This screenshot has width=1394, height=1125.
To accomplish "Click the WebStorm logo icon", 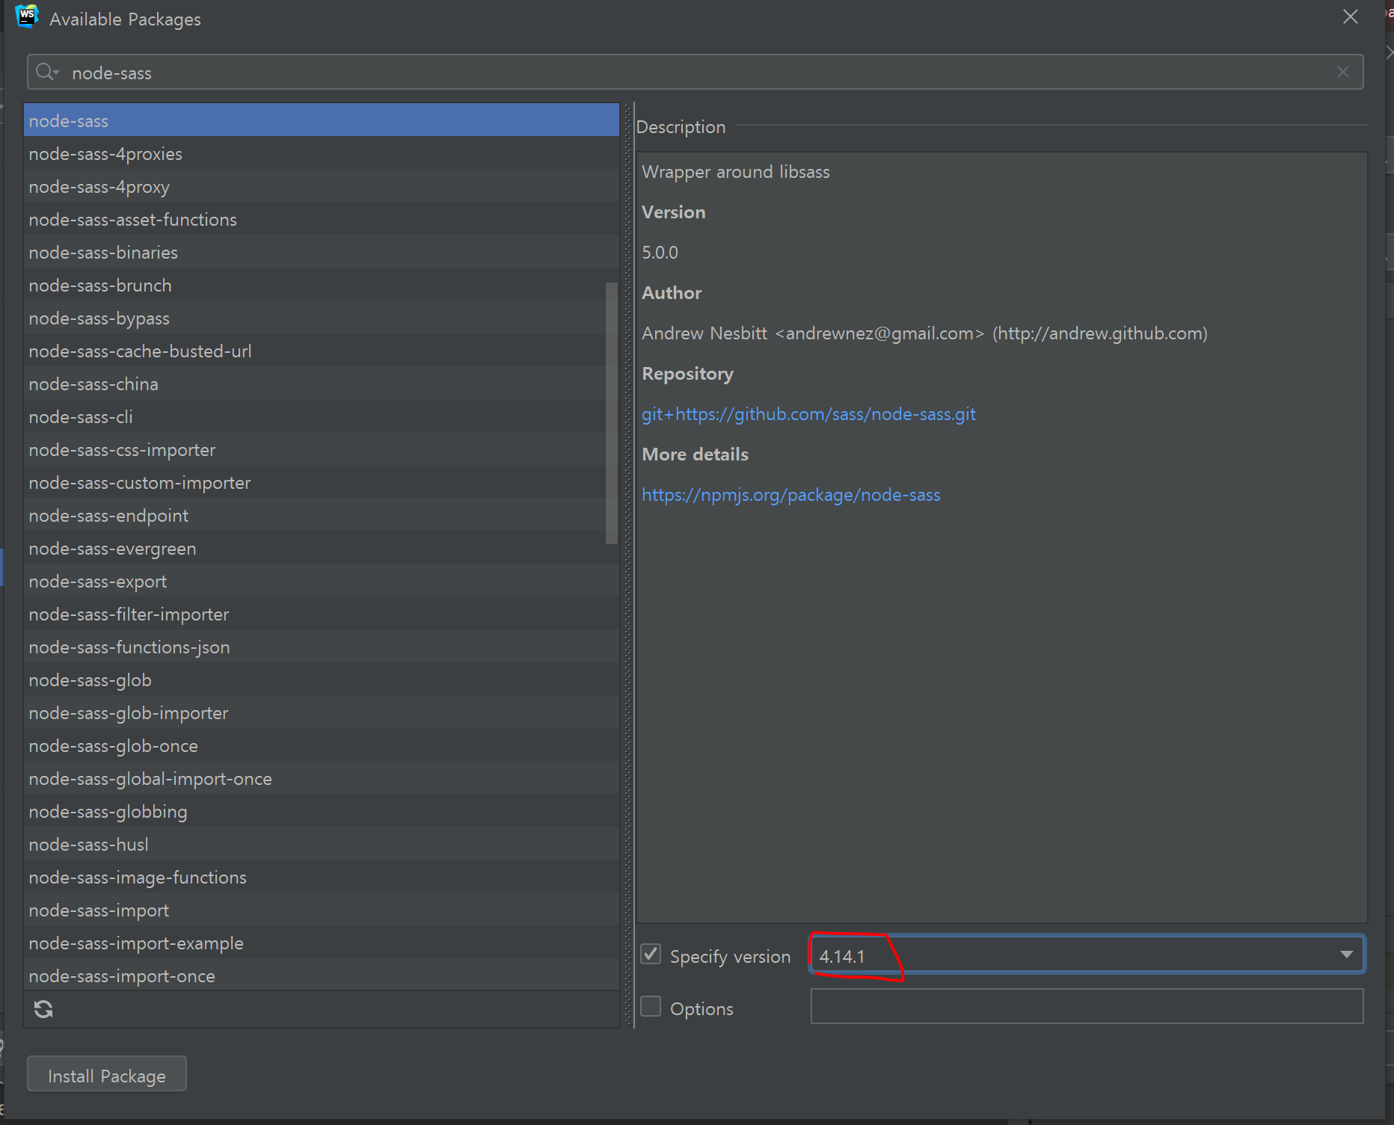I will [27, 16].
